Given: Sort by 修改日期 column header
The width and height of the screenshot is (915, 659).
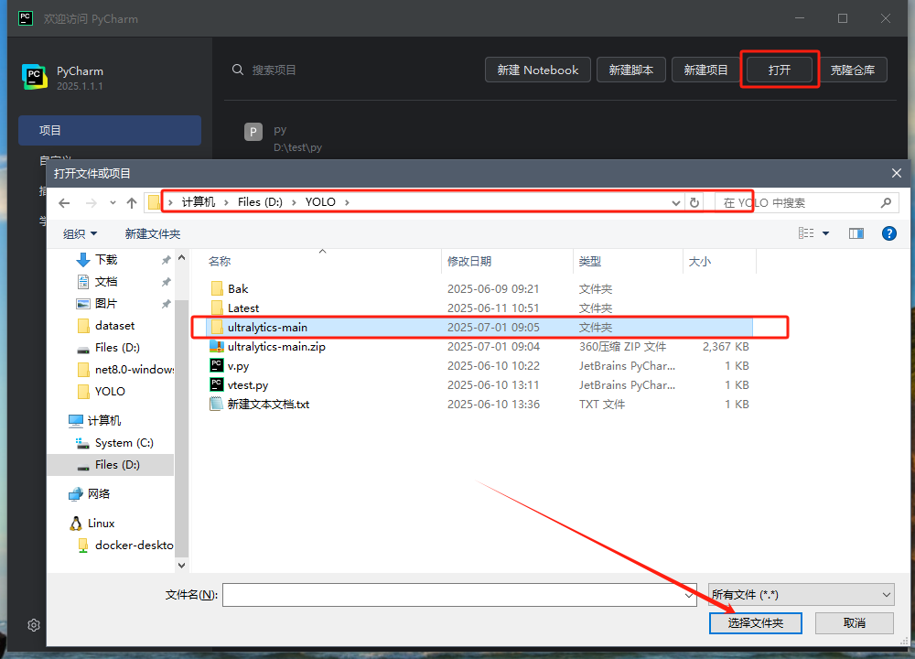Looking at the screenshot, I should coord(469,262).
